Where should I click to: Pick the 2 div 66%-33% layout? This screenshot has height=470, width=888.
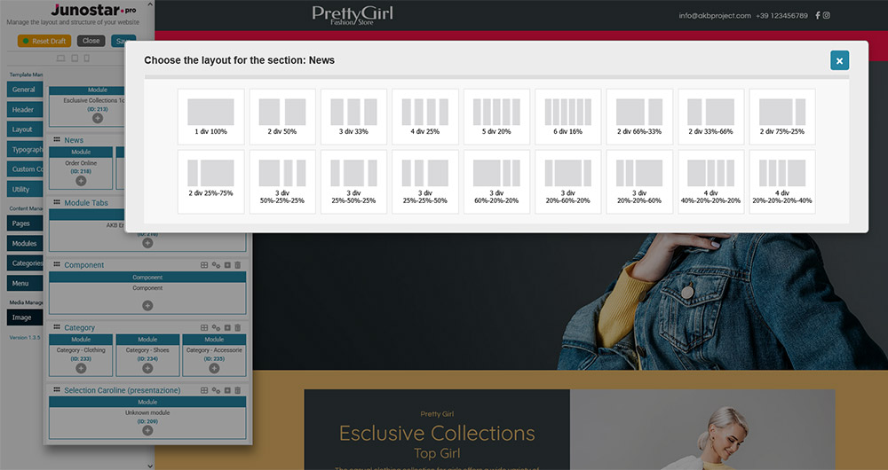pyautogui.click(x=638, y=116)
